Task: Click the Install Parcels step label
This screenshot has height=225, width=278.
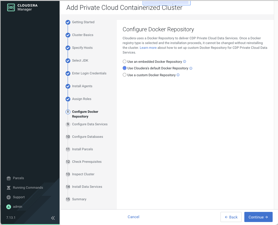Action: pos(83,149)
